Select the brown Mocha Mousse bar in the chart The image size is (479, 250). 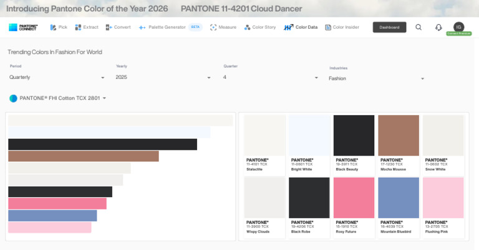[84, 156]
